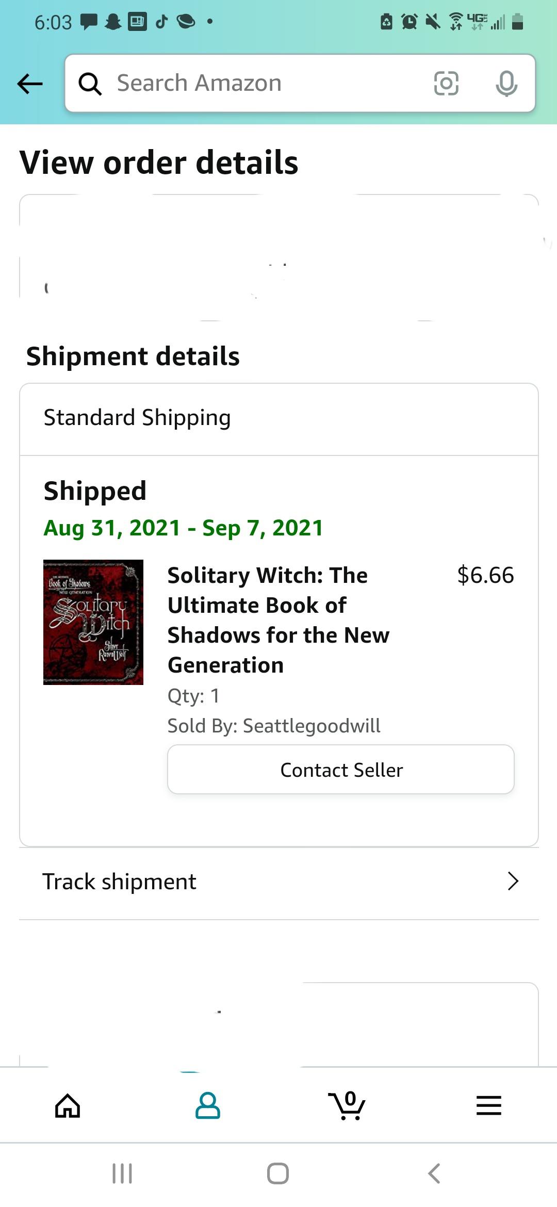
Task: Start voice search with microphone icon
Action: coord(506,84)
